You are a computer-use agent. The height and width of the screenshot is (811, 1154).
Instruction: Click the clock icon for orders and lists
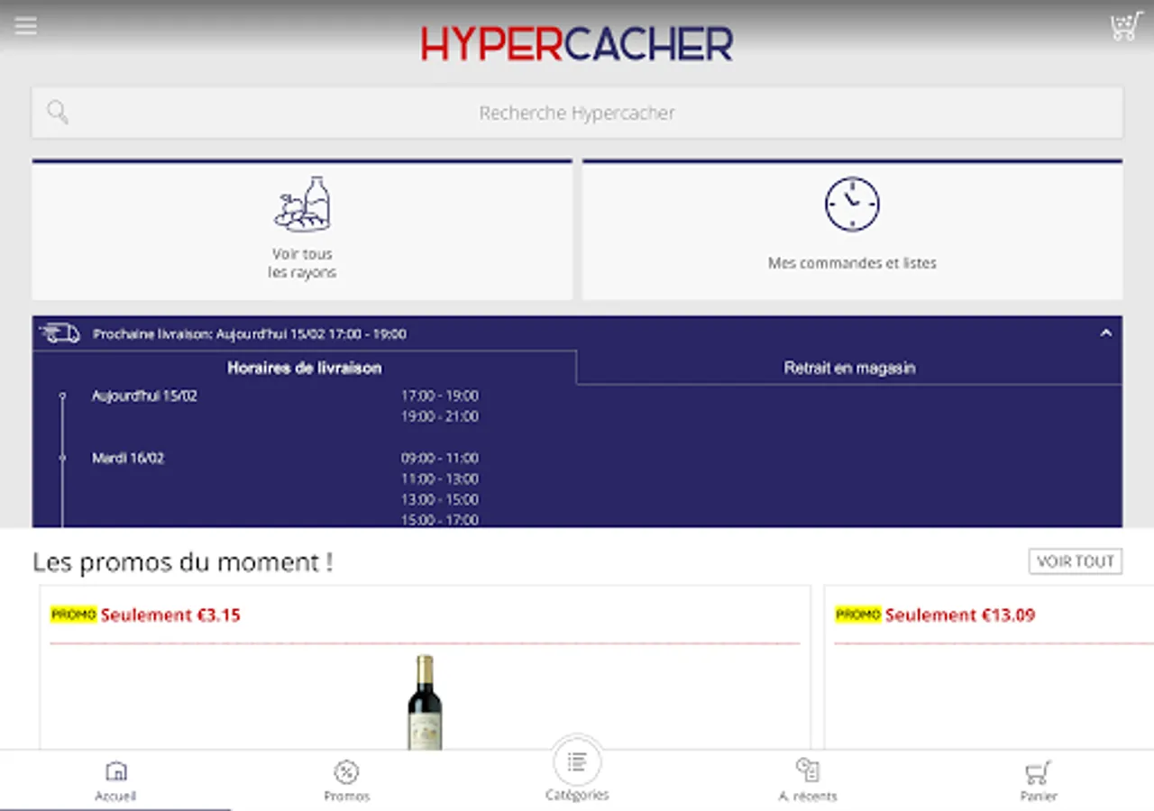coord(852,204)
